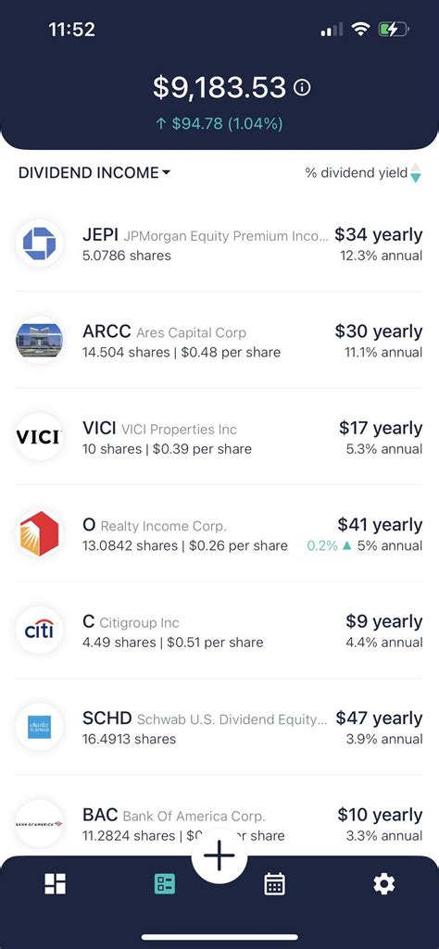
Task: Click the $94.78 (1.04%) gain text
Action: 219,124
